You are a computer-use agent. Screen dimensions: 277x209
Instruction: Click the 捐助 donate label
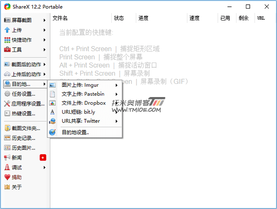17,177
